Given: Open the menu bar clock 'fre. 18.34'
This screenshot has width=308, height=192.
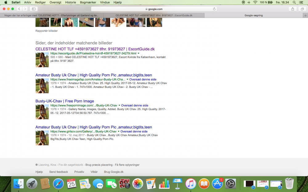Looking at the screenshot, I should tap(282, 2).
